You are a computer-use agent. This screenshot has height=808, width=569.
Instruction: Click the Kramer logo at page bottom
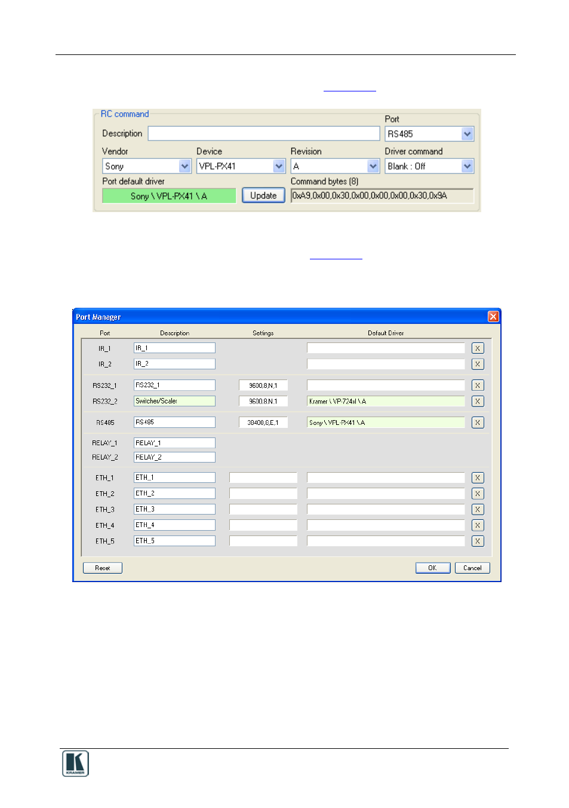click(x=75, y=764)
